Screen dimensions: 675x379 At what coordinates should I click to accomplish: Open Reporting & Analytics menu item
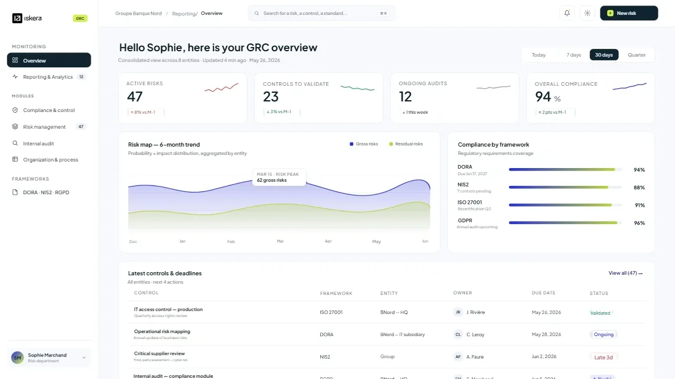tap(49, 76)
